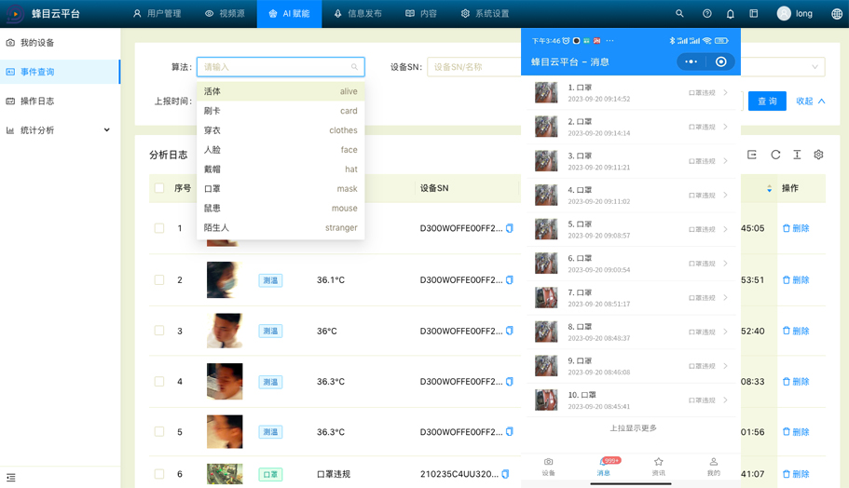Open 用户管理 top menu
This screenshot has height=488, width=849.
point(157,14)
